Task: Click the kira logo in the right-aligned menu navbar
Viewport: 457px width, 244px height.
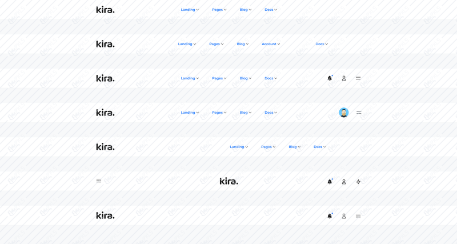Action: [105, 147]
